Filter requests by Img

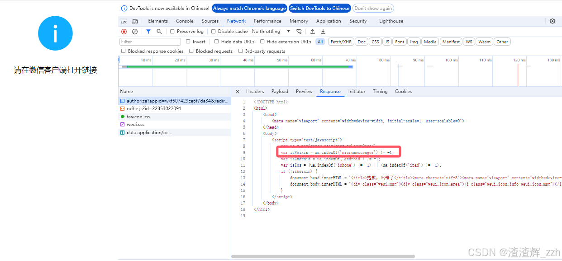click(414, 42)
